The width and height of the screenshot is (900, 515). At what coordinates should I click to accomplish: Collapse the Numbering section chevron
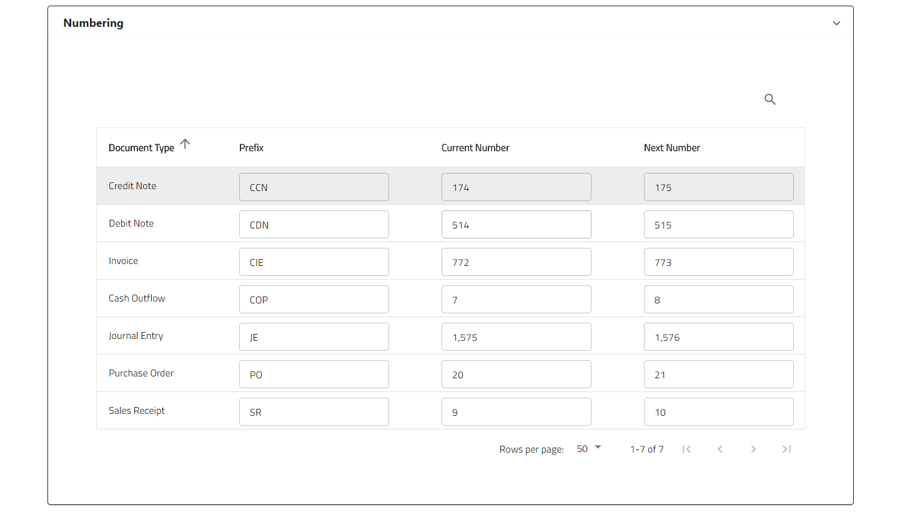tap(836, 24)
